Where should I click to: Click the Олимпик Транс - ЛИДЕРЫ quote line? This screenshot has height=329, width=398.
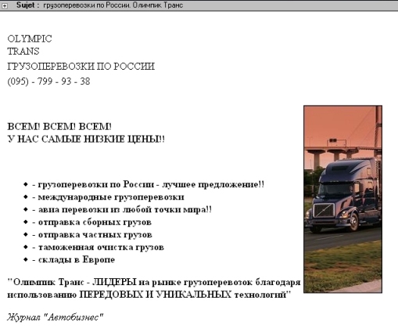[154, 282]
